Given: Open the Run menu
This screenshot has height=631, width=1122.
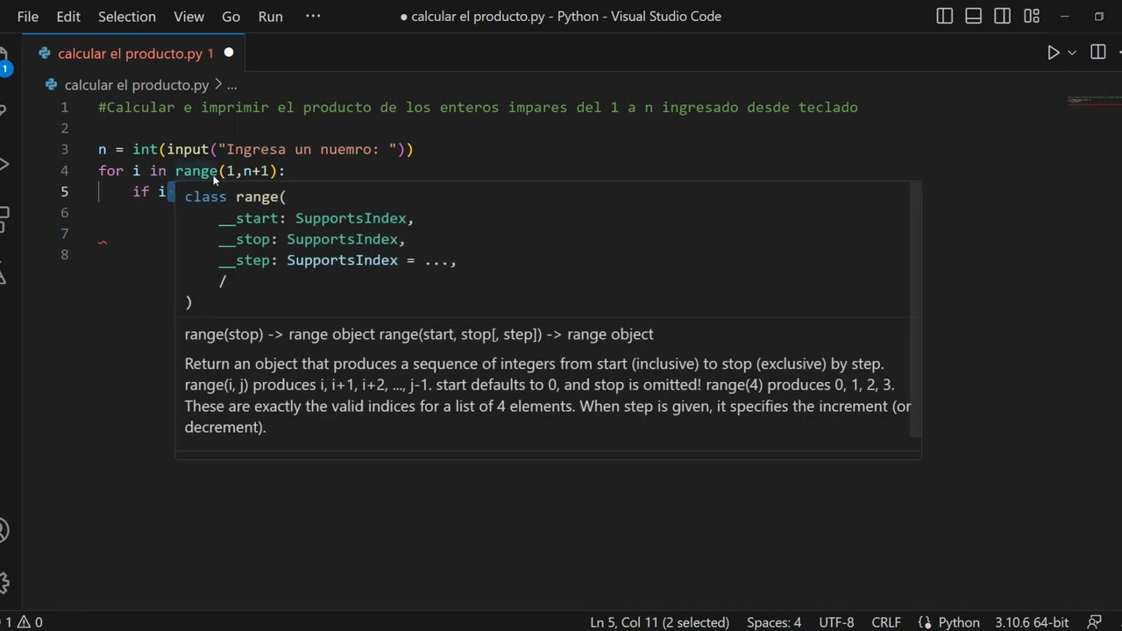Looking at the screenshot, I should (x=271, y=17).
